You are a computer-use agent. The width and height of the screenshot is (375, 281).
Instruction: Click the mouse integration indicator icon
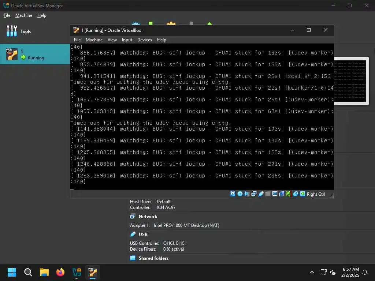pyautogui.click(x=296, y=194)
